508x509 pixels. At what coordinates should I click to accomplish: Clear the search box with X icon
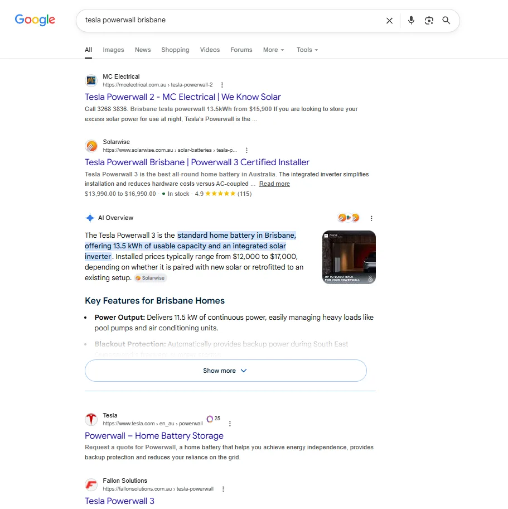coord(389,21)
